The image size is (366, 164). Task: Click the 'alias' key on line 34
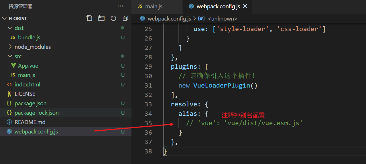[188, 114]
